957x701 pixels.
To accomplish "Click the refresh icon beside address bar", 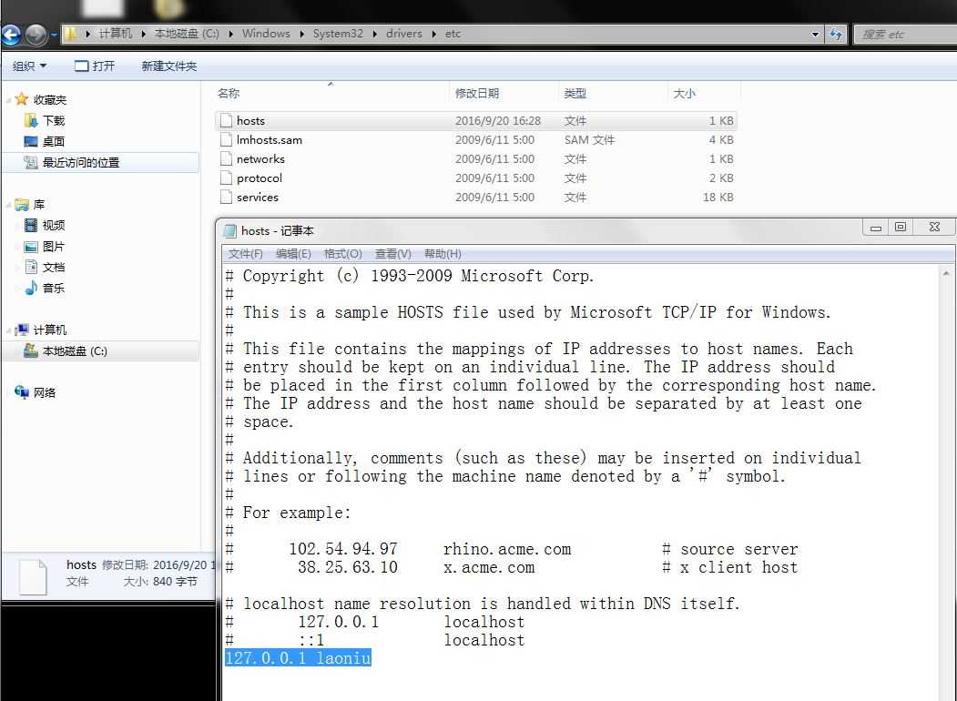I will point(836,35).
